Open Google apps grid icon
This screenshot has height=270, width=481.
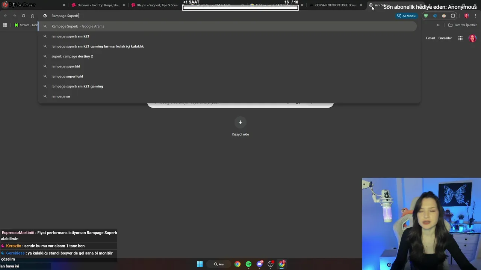pos(460,38)
